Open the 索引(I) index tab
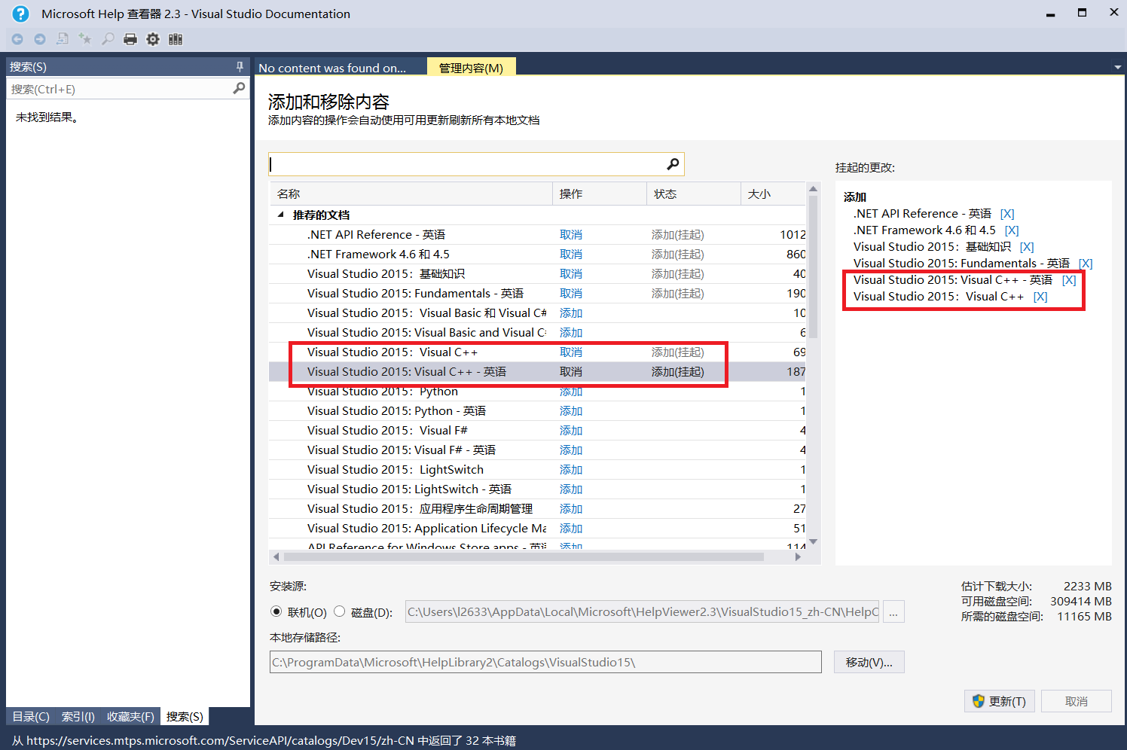The image size is (1127, 750). point(78,716)
